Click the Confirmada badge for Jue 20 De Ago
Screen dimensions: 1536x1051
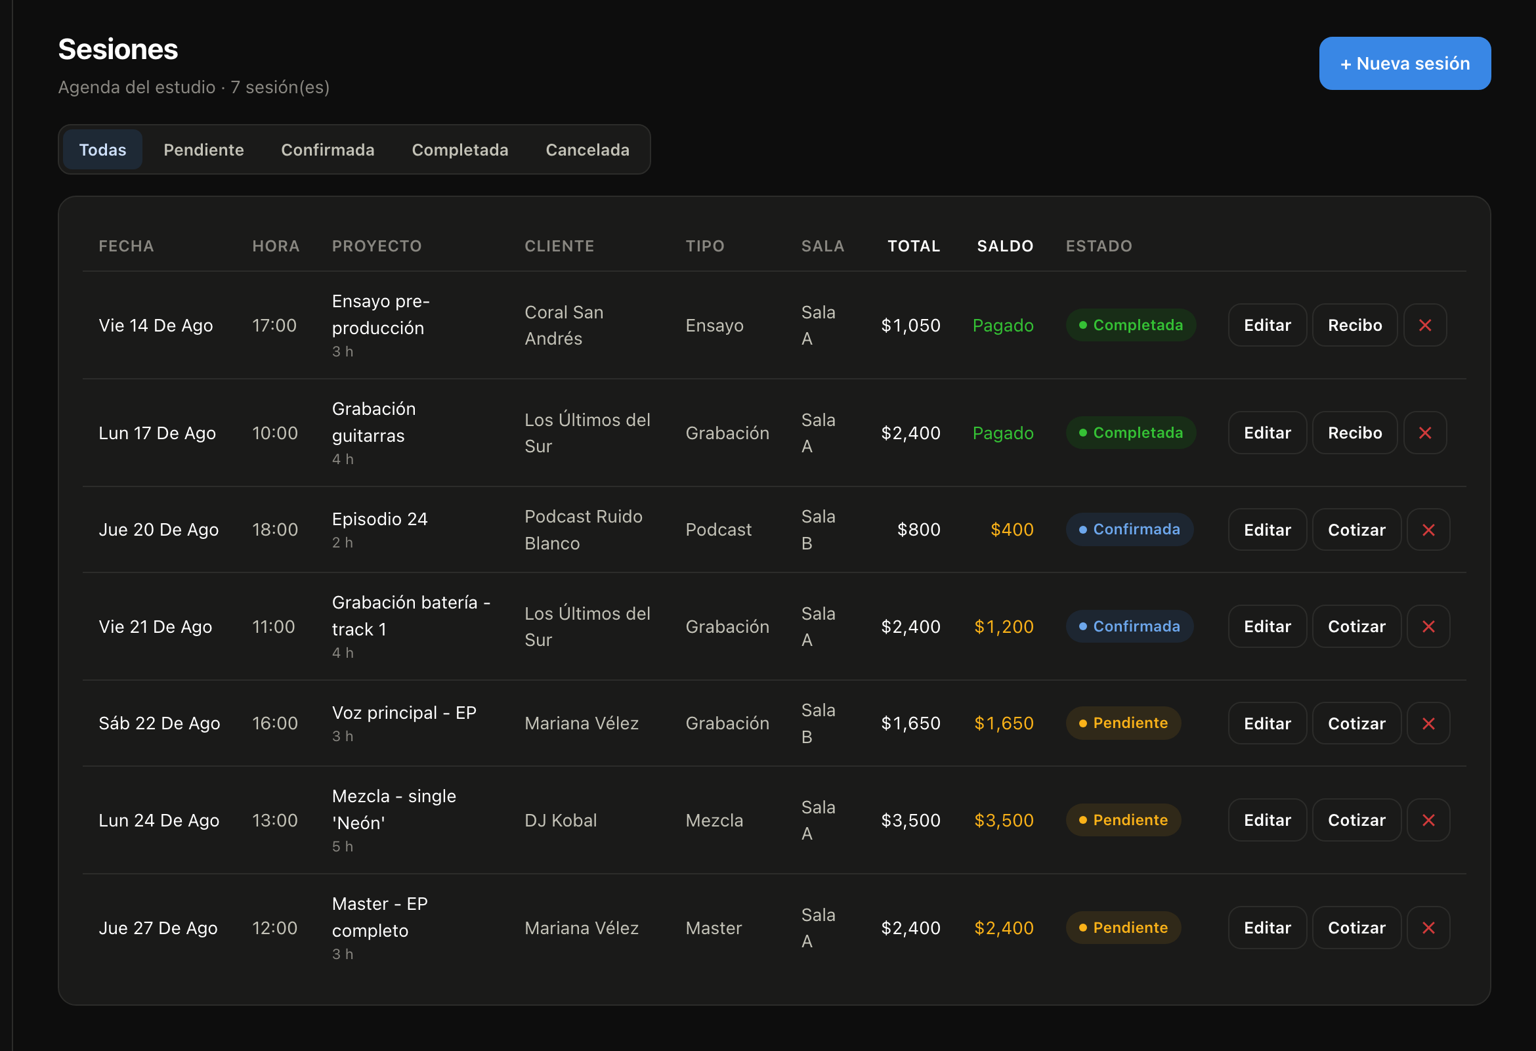[1129, 530]
